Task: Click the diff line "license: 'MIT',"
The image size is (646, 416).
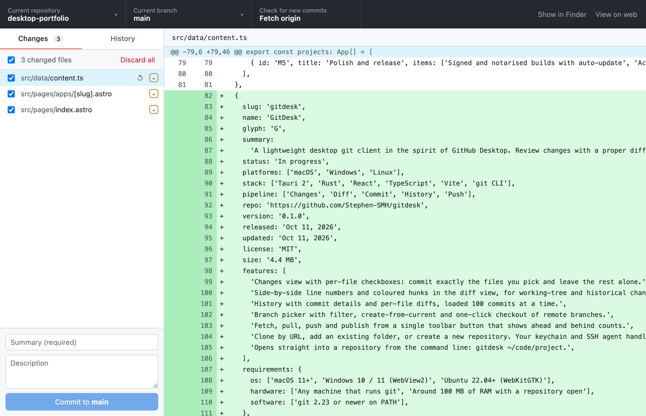Action: (405, 249)
